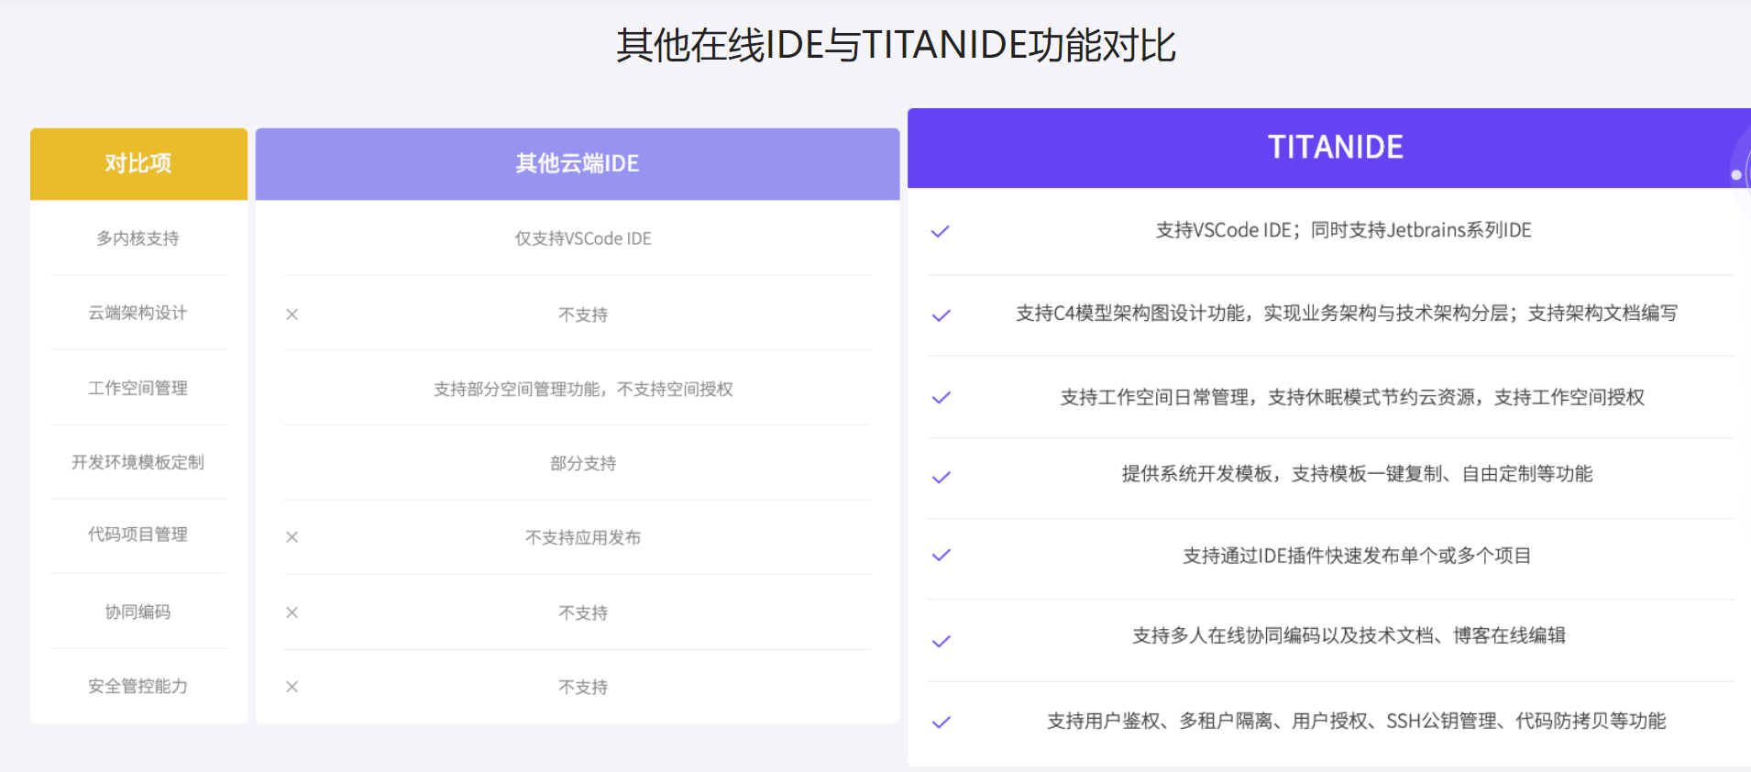Viewport: 1751px width, 772px height.
Task: Select the TITANIDE column header
Action: [x=1335, y=148]
